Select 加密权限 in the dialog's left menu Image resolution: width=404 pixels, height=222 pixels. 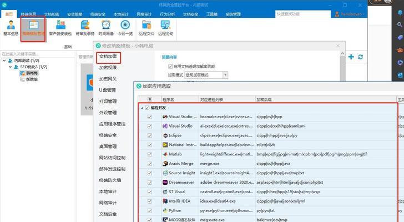(x=108, y=68)
